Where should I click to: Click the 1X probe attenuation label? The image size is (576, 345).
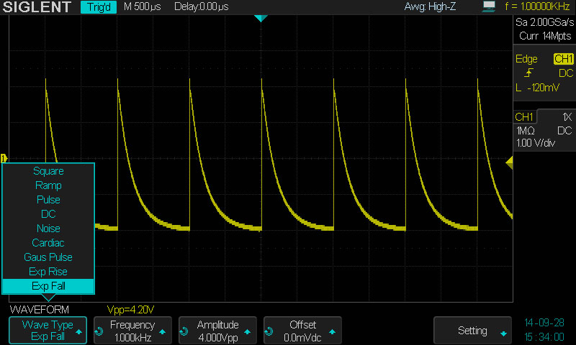point(567,117)
